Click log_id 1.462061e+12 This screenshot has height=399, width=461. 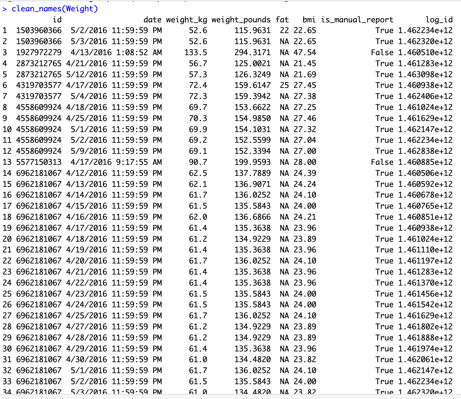(x=425, y=359)
